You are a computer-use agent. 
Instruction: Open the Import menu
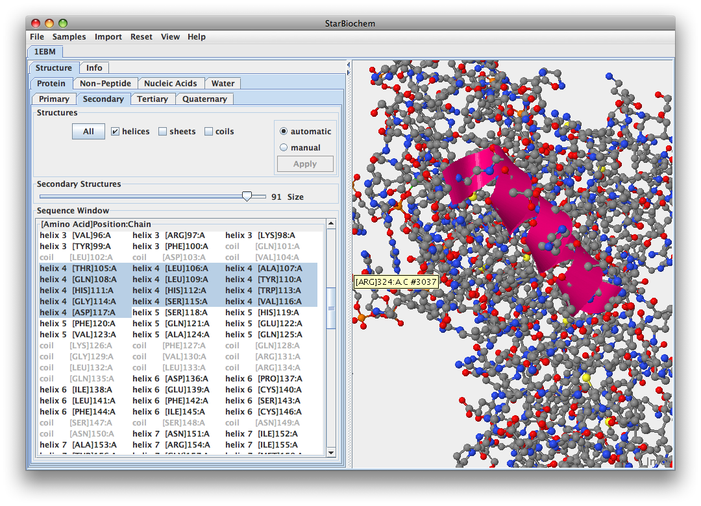(108, 37)
